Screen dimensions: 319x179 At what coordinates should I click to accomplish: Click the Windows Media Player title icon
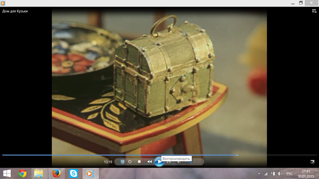click(3, 3)
